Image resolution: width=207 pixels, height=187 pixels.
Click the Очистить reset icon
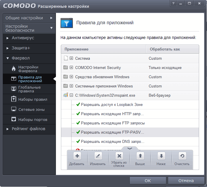(182, 156)
